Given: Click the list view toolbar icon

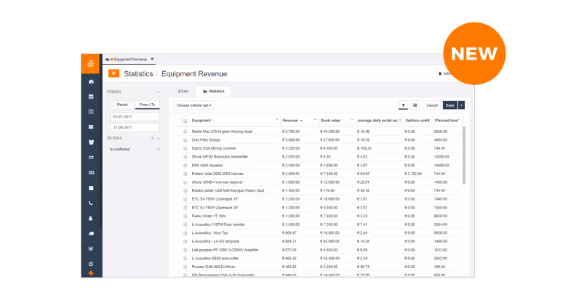Looking at the screenshot, I should click(415, 105).
